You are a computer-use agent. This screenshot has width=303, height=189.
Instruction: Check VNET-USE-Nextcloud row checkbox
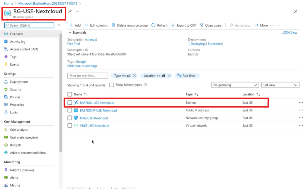70,125
